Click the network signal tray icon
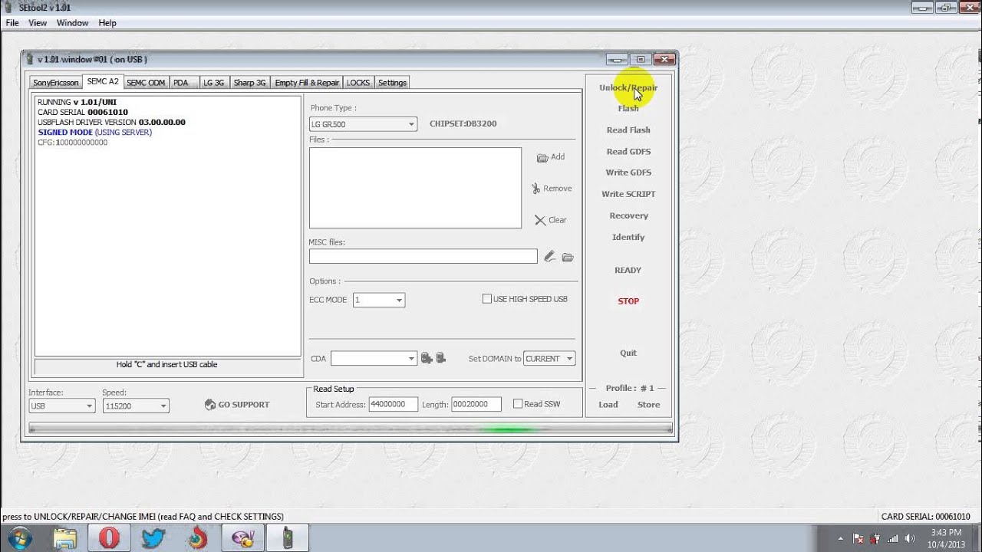The image size is (982, 552). (893, 538)
